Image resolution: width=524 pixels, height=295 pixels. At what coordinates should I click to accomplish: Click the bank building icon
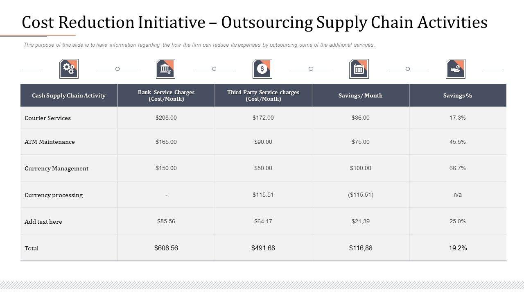click(165, 69)
